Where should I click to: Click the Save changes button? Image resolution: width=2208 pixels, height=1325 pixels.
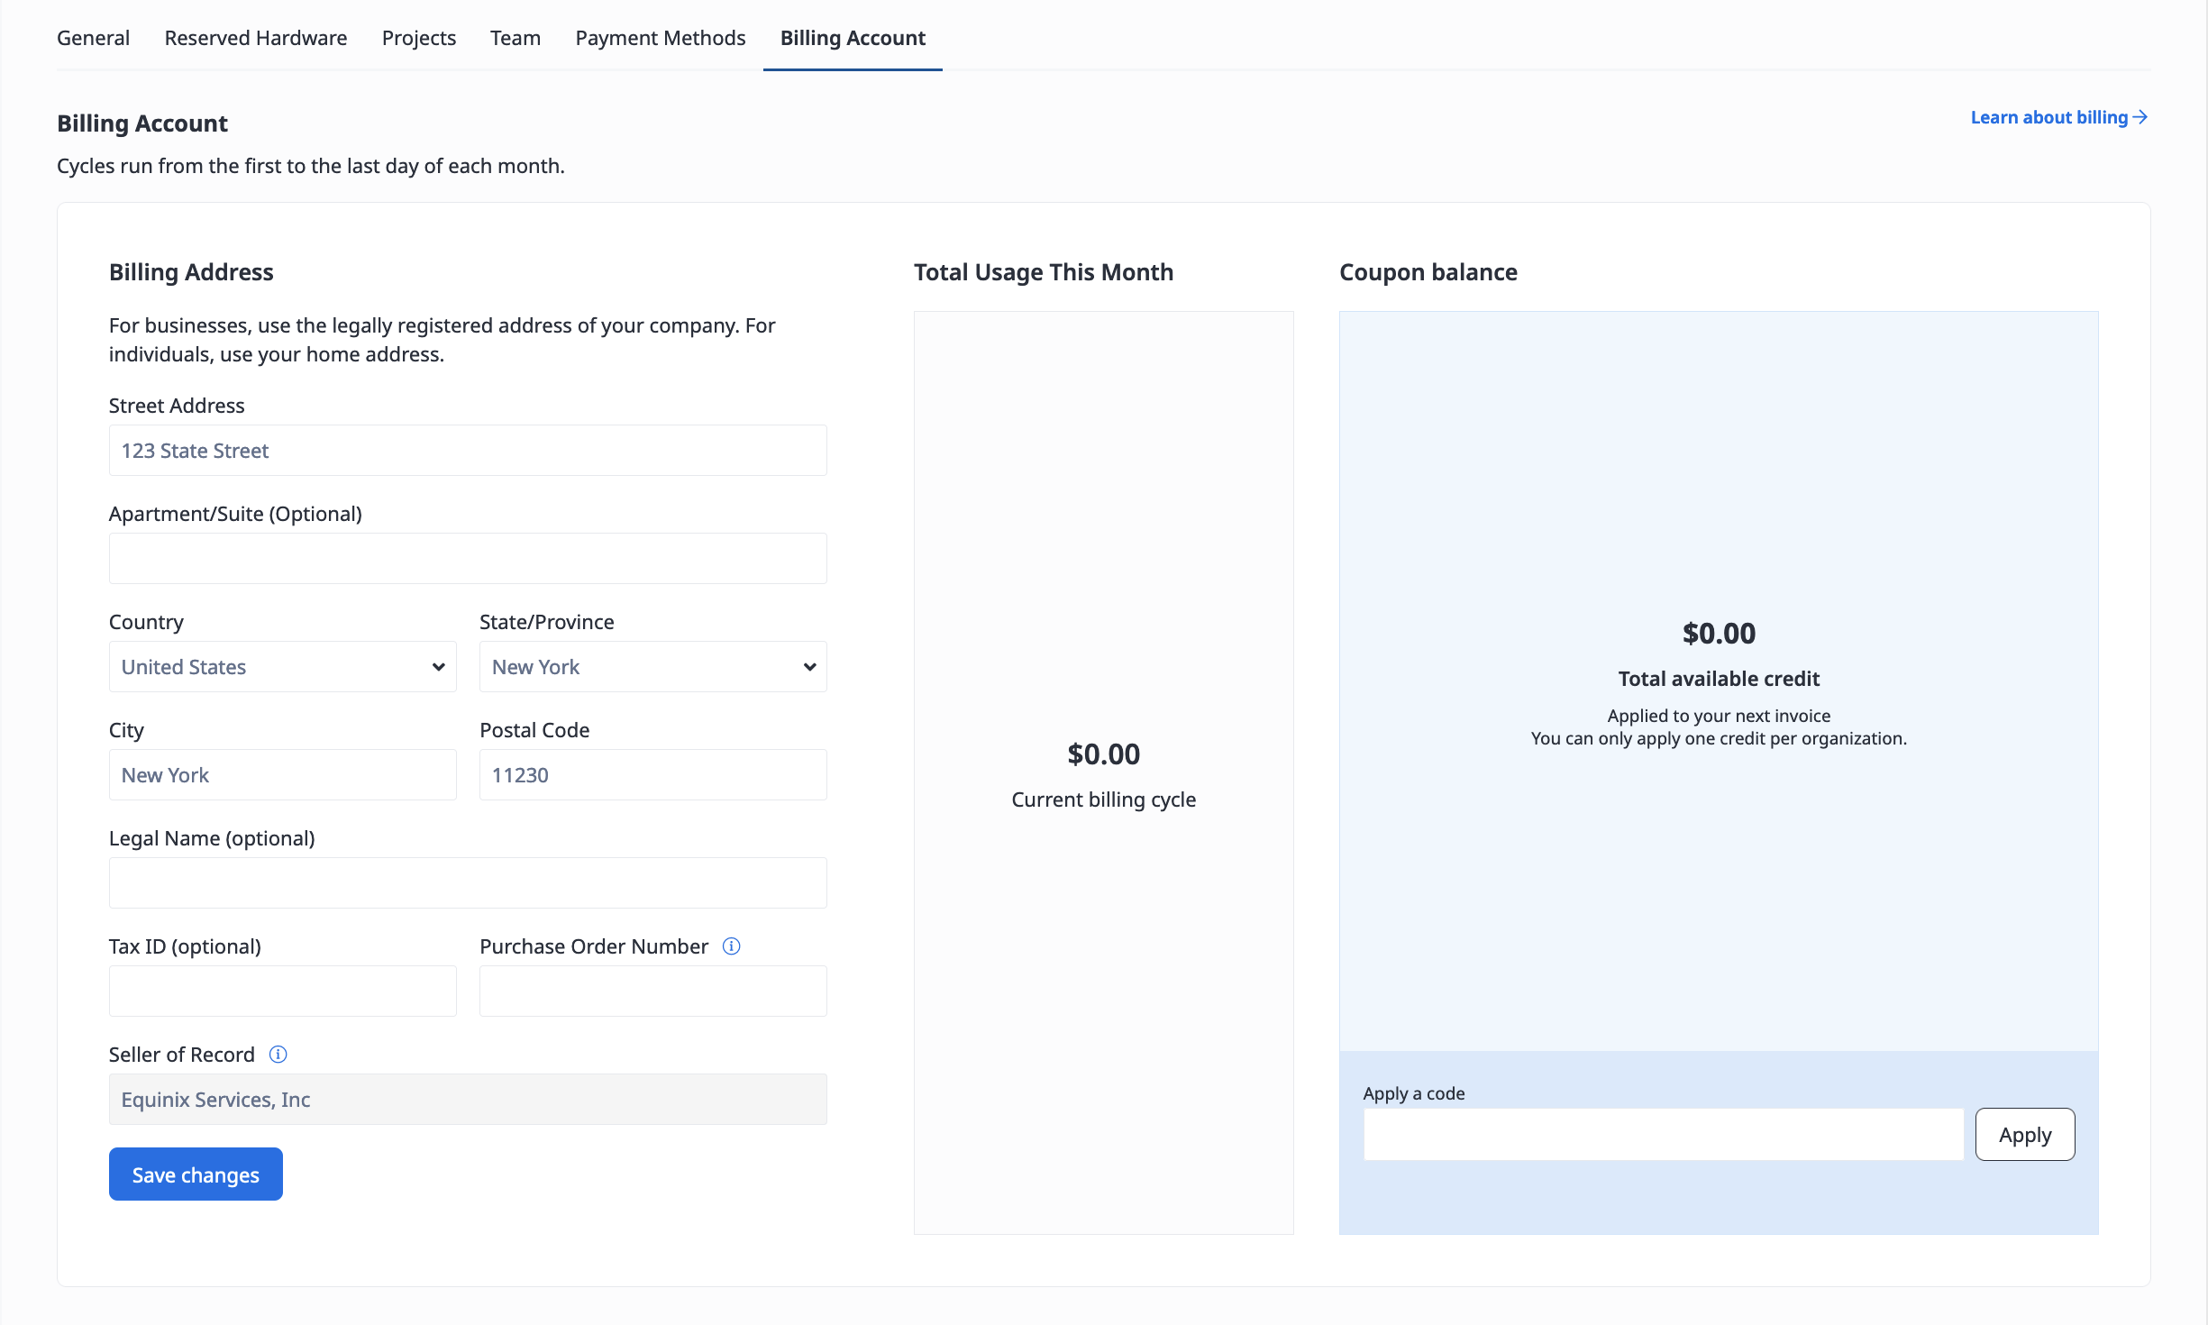(196, 1174)
